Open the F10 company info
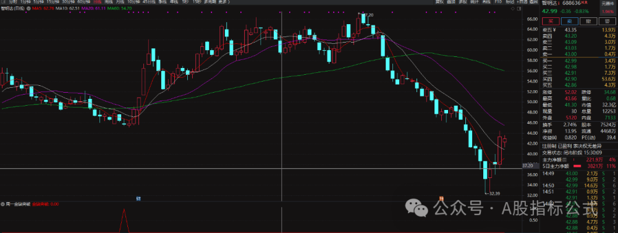The image size is (618, 233). pos(498,2)
